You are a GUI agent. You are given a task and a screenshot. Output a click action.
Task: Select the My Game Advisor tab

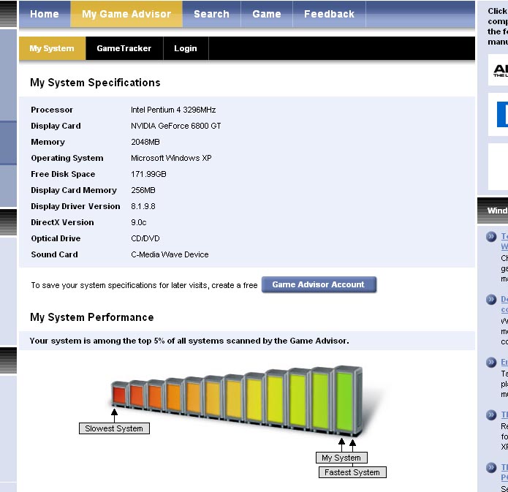point(126,14)
